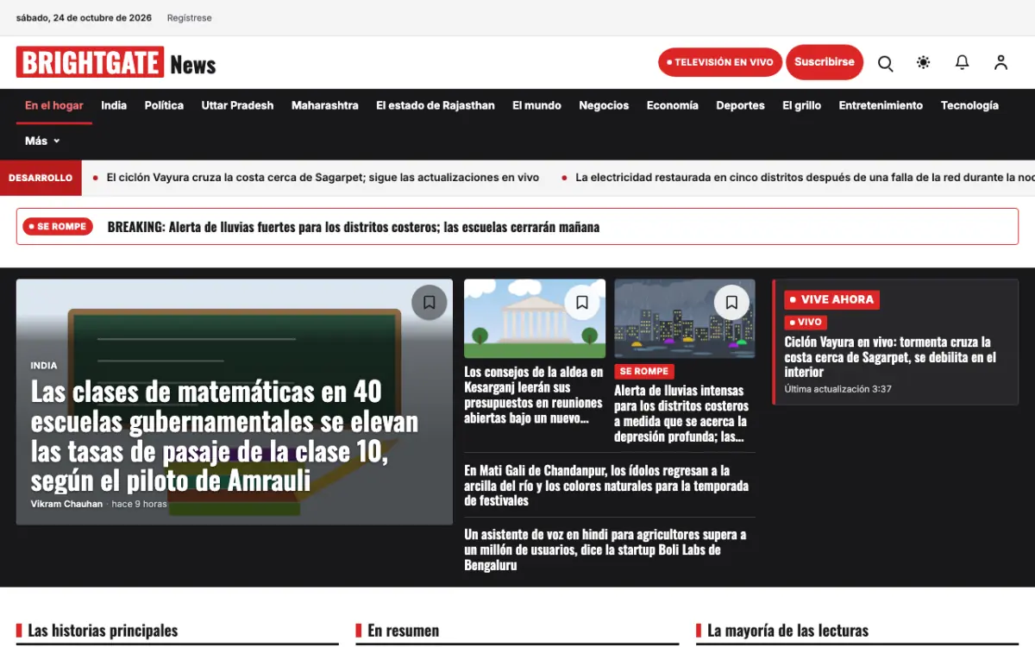Open author Vikram Chauhan's page
The image size is (1035, 647).
point(66,504)
